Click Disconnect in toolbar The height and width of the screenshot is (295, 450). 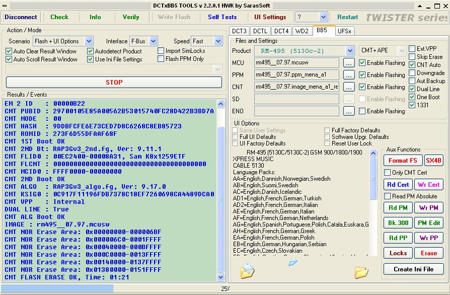point(21,17)
